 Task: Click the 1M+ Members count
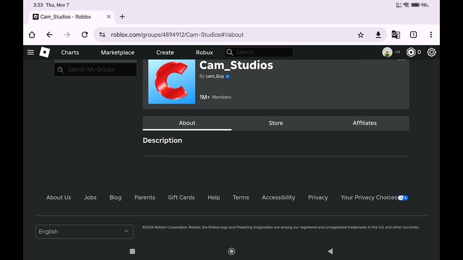[x=215, y=97]
